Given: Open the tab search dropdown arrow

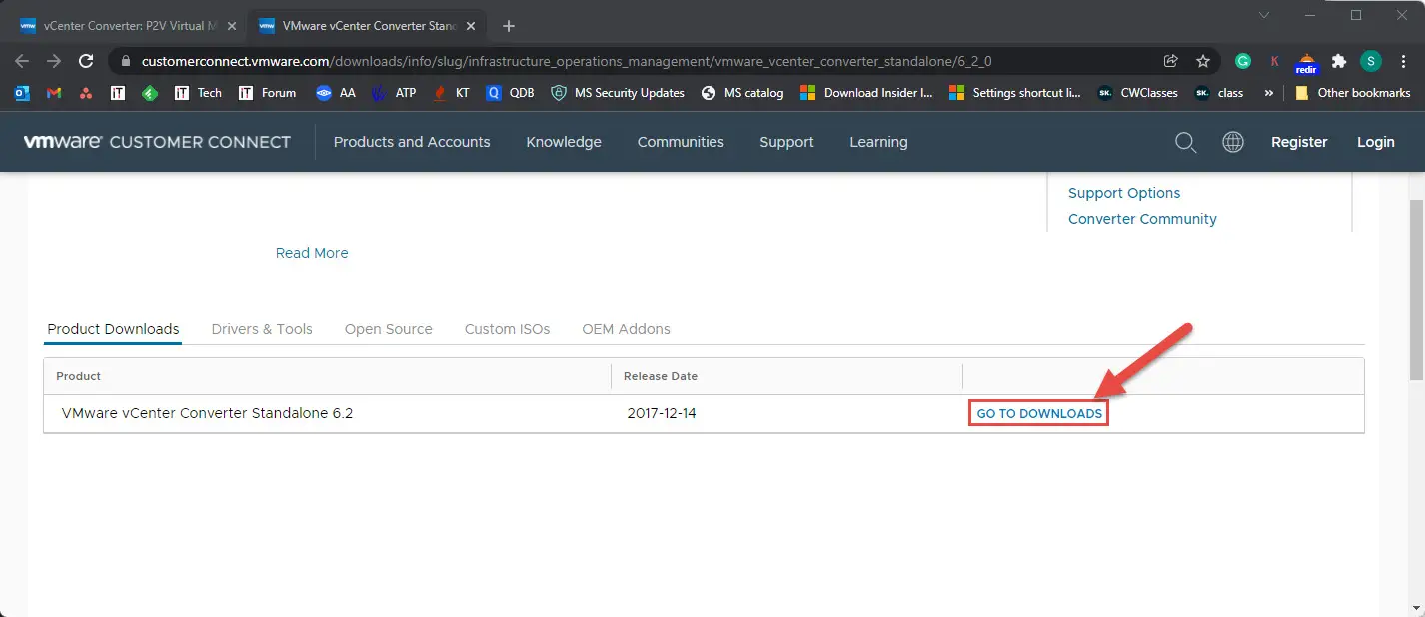Looking at the screenshot, I should point(1264,15).
